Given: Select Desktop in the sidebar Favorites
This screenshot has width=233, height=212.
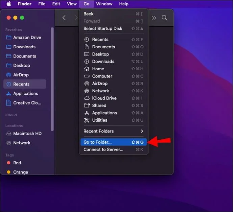Looking at the screenshot, I should pos(25,66).
